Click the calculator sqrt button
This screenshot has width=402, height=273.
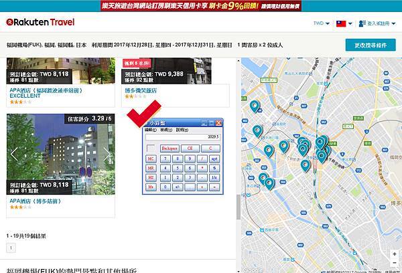pos(214,159)
